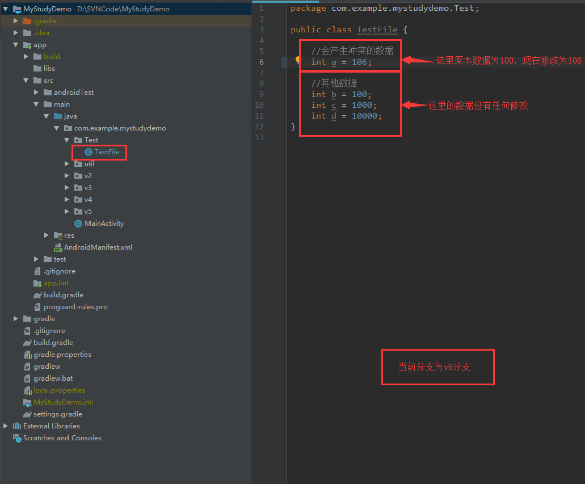Click line number 9 in the gutter

pyautogui.click(x=262, y=94)
